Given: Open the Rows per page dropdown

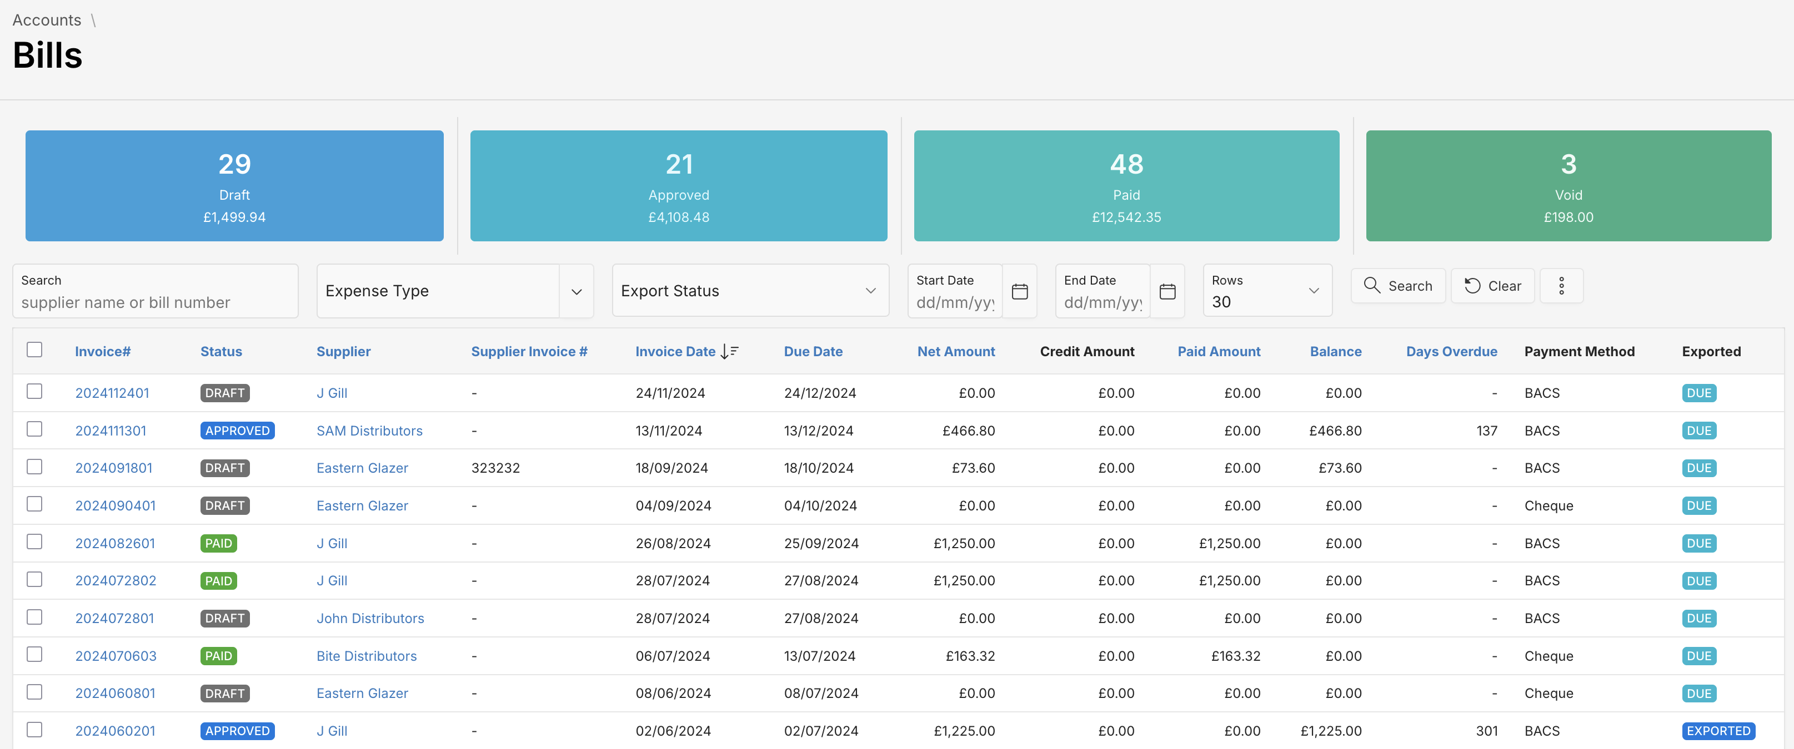Looking at the screenshot, I should click(1267, 291).
